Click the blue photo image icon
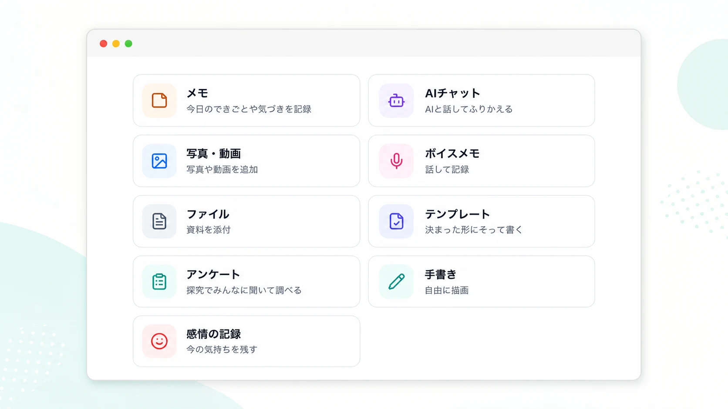 (x=159, y=161)
